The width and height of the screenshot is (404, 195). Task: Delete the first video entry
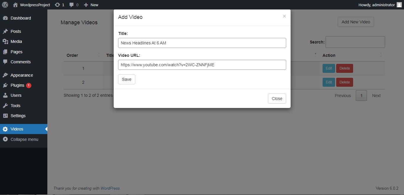tap(345, 68)
